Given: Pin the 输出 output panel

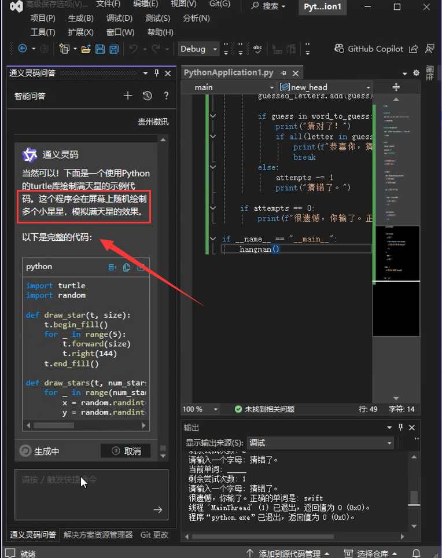Looking at the screenshot, I should tap(400, 427).
